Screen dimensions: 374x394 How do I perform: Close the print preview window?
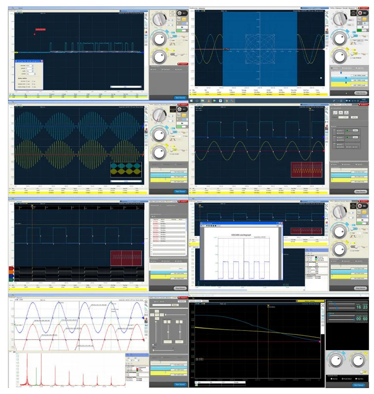(x=282, y=223)
